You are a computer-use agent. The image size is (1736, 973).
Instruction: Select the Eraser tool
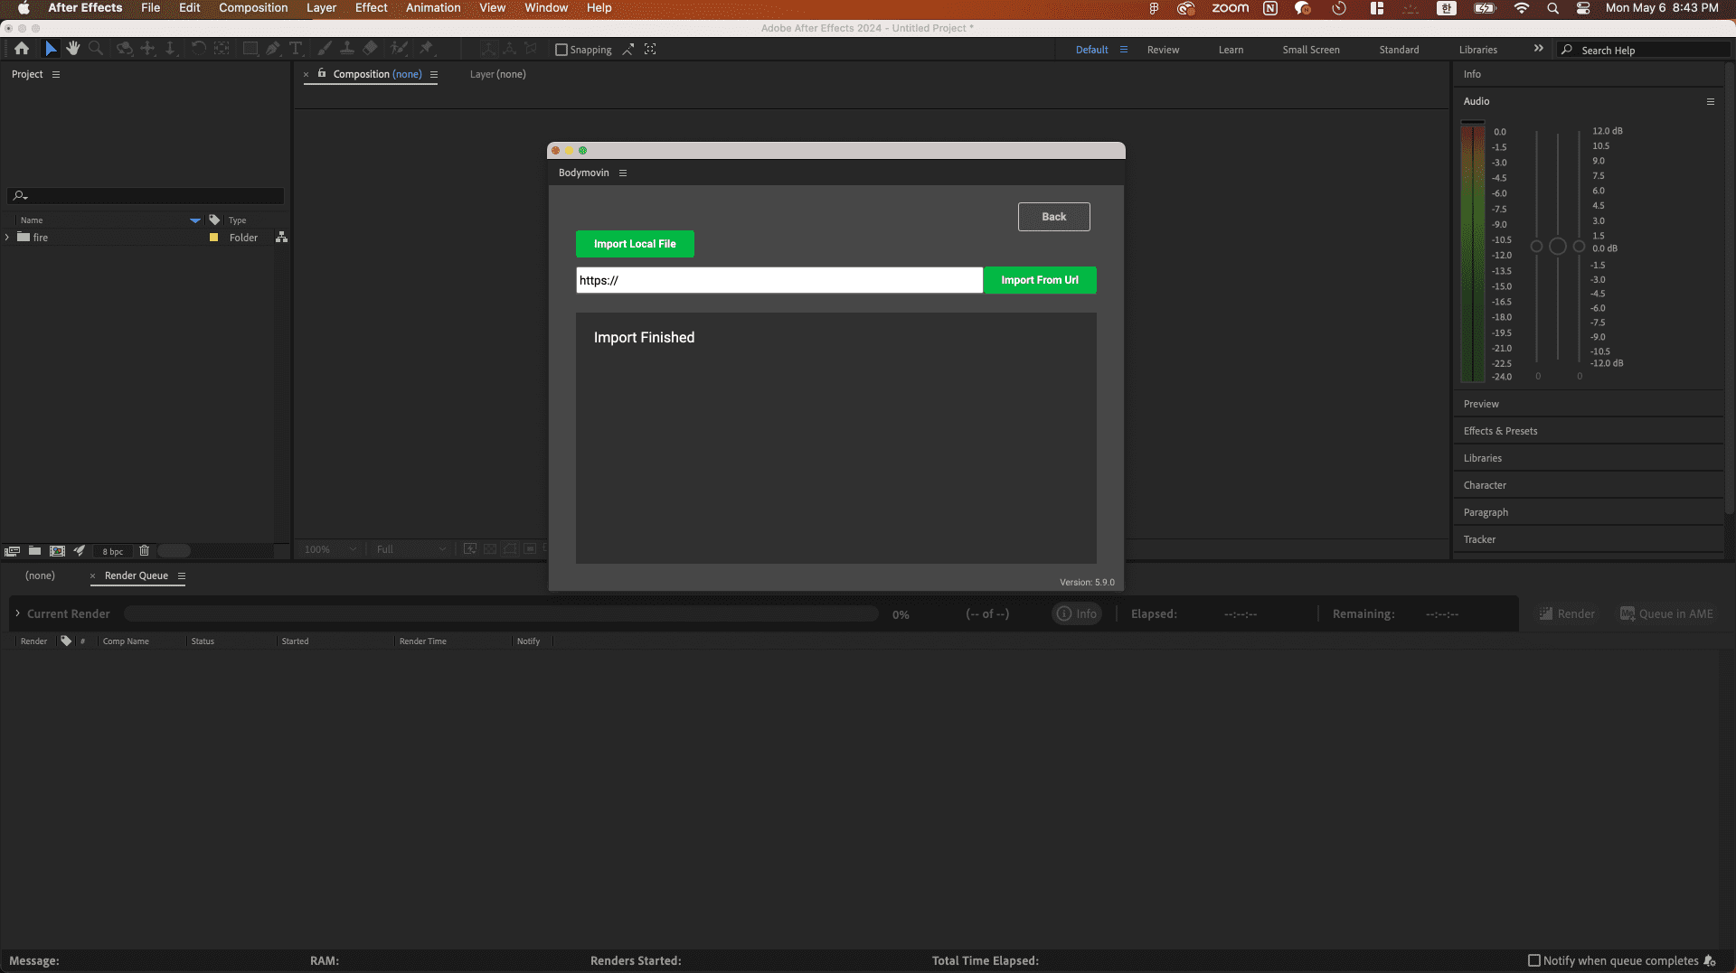(x=370, y=49)
